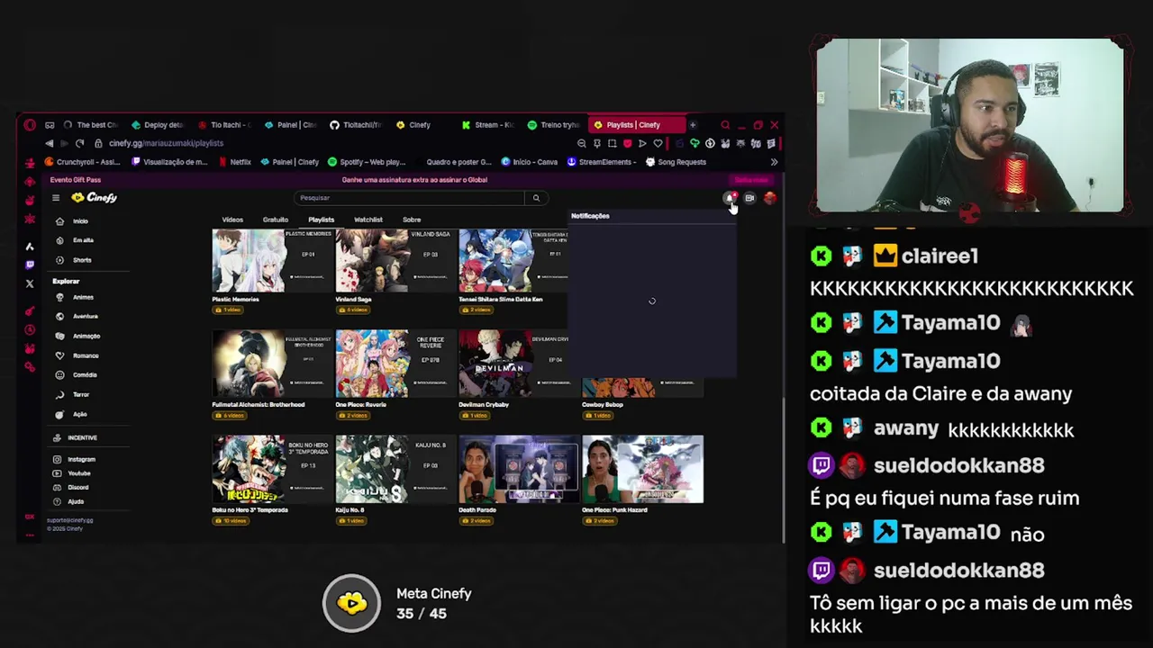Open the Youtube sidebar link
This screenshot has width=1153, height=648.
(73, 473)
